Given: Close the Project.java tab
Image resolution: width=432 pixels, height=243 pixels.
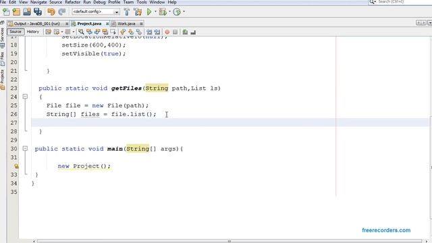Looking at the screenshot, I should tap(107, 24).
